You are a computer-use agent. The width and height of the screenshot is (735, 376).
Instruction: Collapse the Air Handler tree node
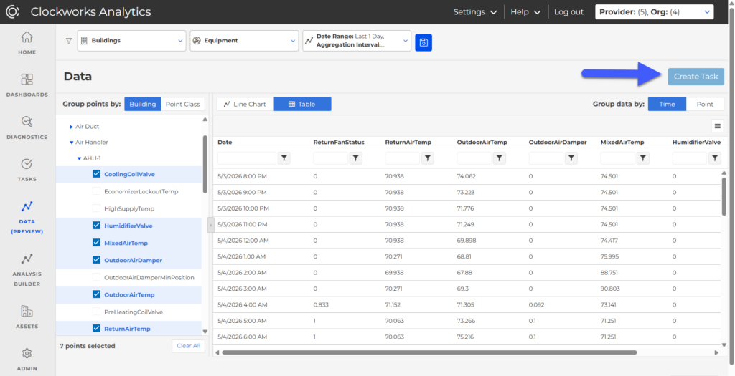[x=71, y=143]
